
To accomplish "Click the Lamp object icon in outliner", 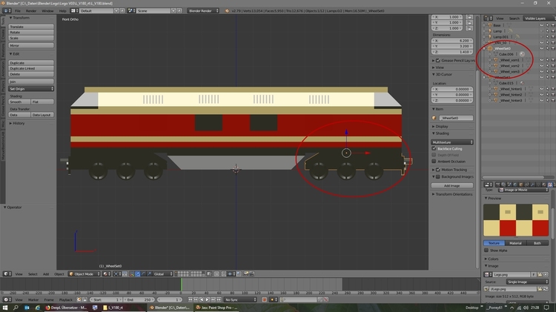I will (x=490, y=31).
